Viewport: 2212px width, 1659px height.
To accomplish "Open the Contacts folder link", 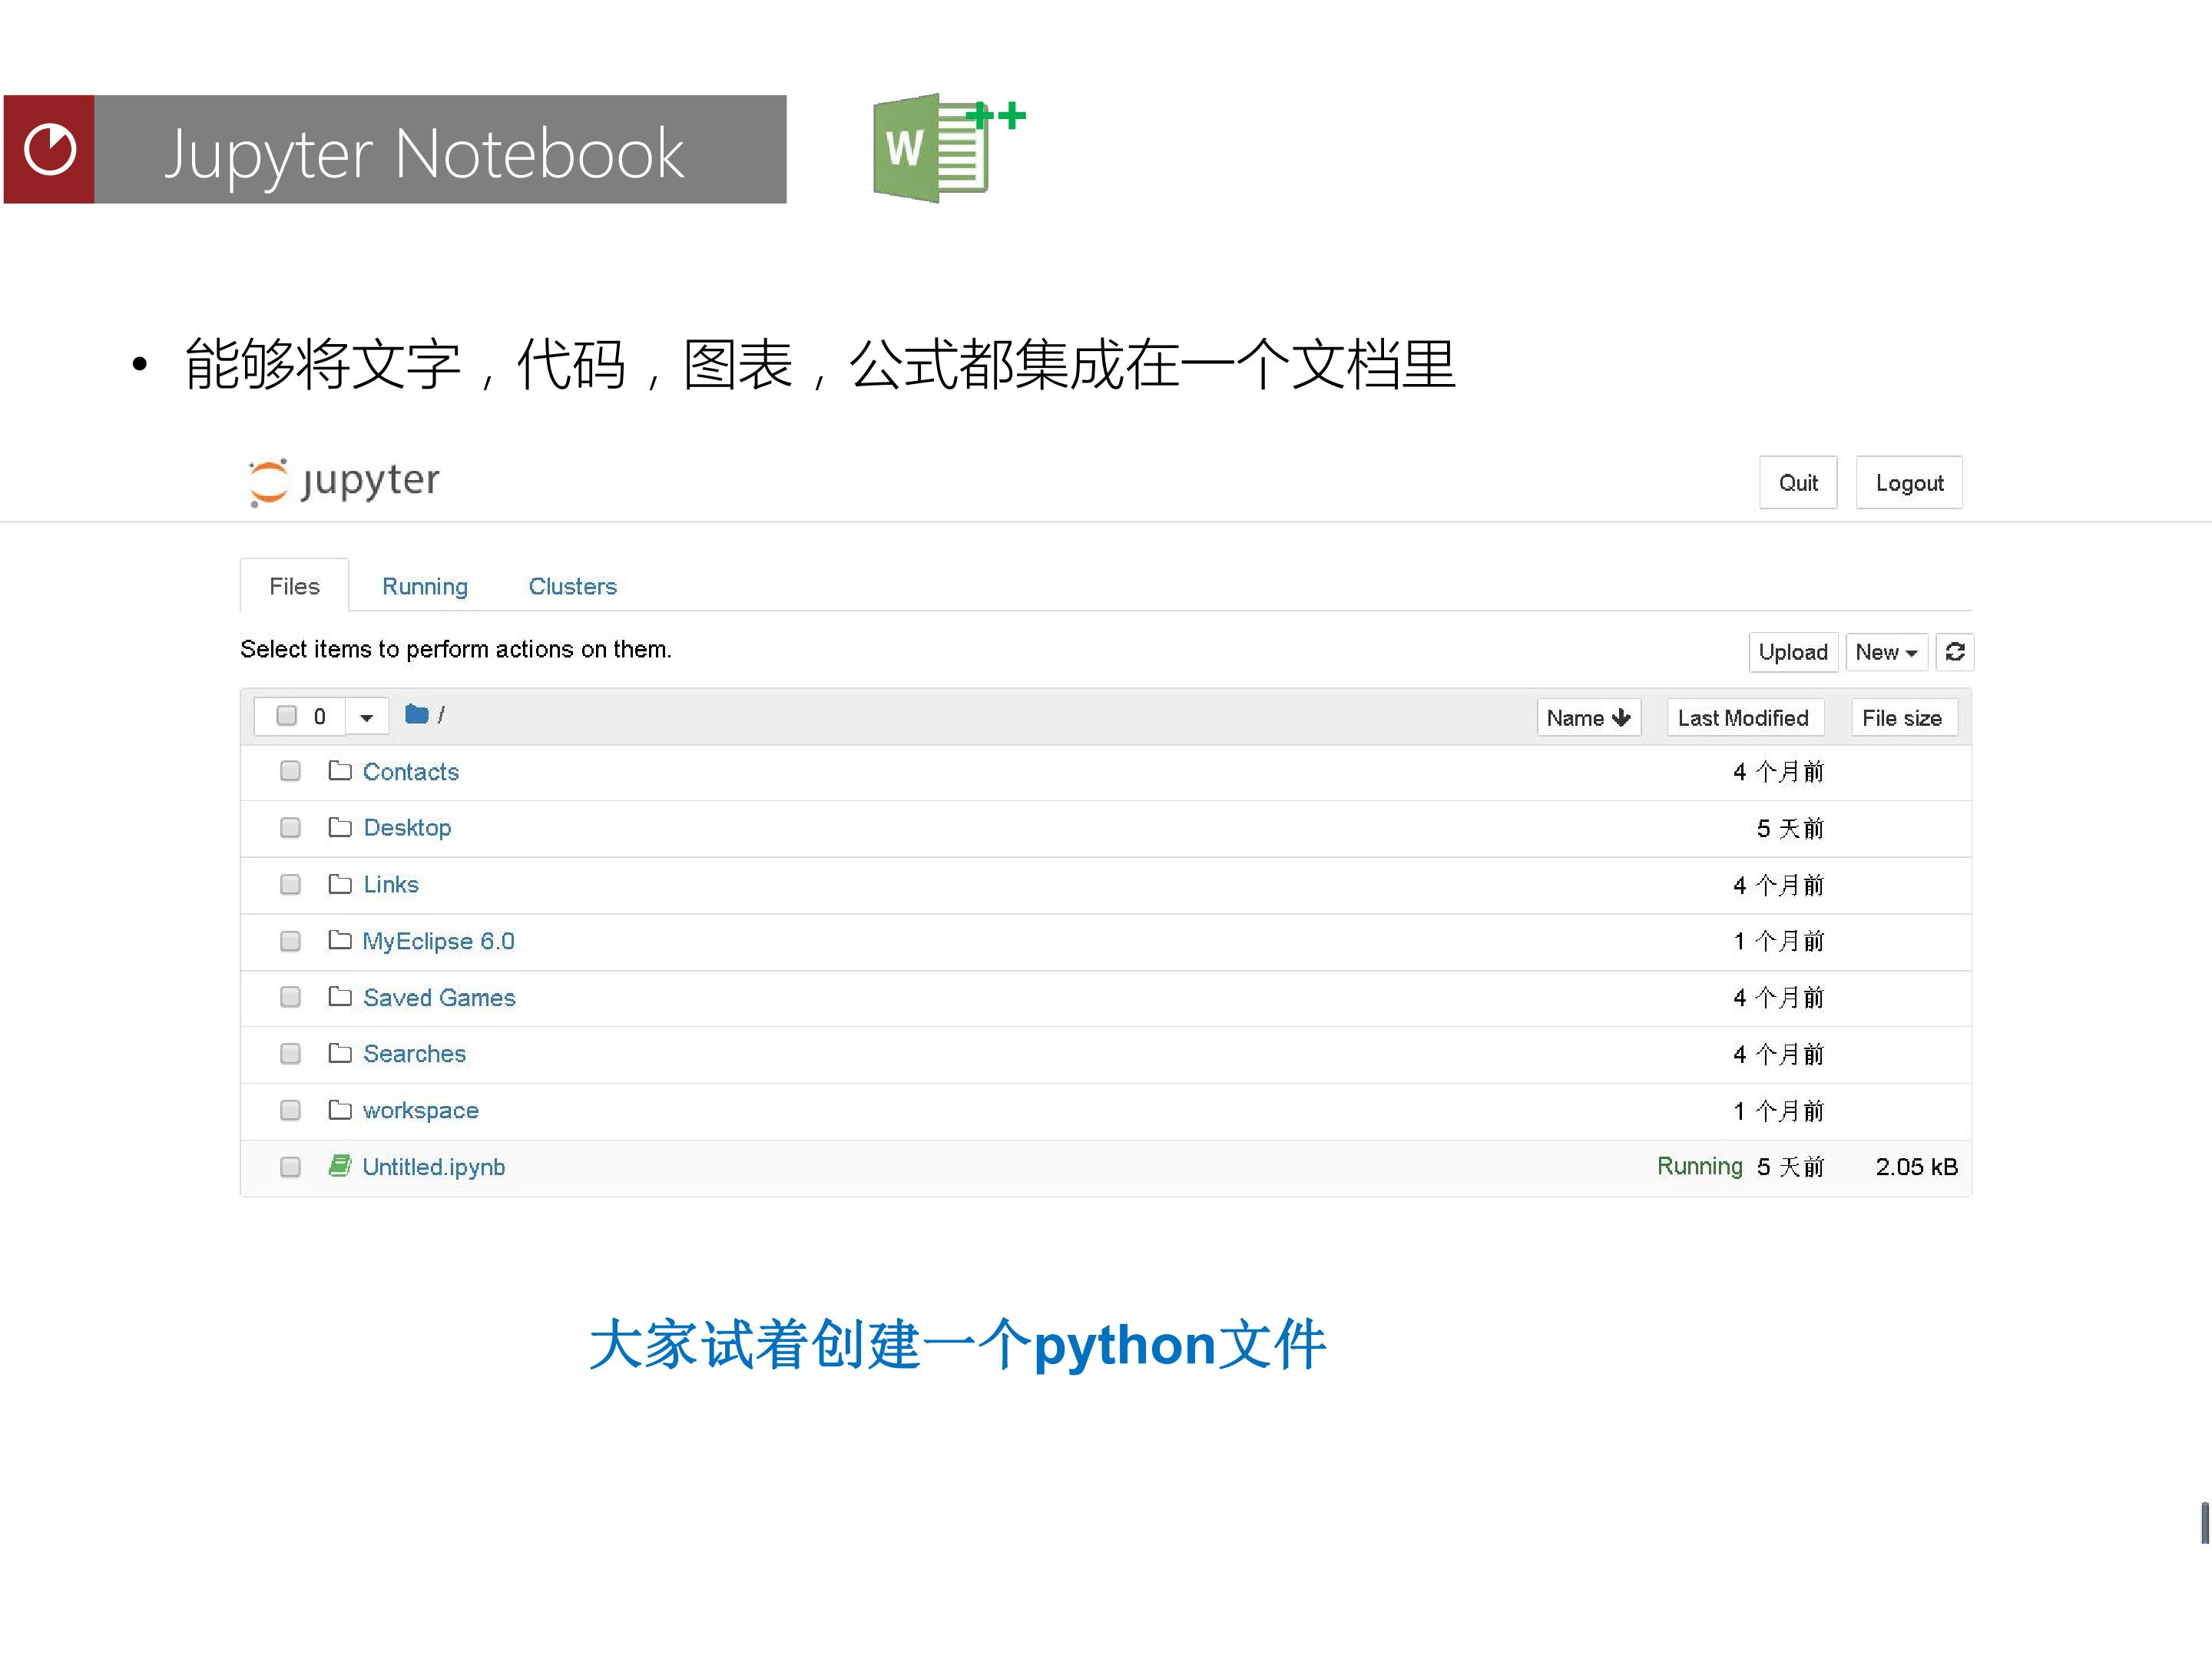I will point(411,772).
